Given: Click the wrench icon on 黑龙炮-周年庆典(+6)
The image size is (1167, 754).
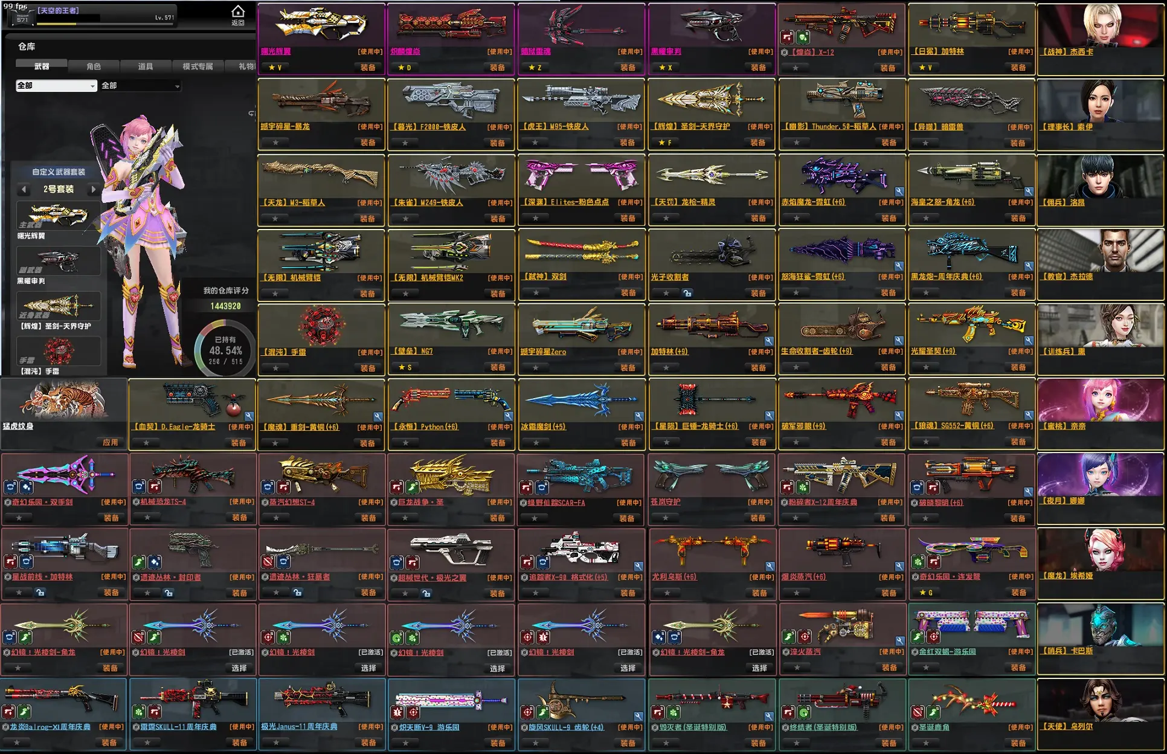Looking at the screenshot, I should 1029,266.
